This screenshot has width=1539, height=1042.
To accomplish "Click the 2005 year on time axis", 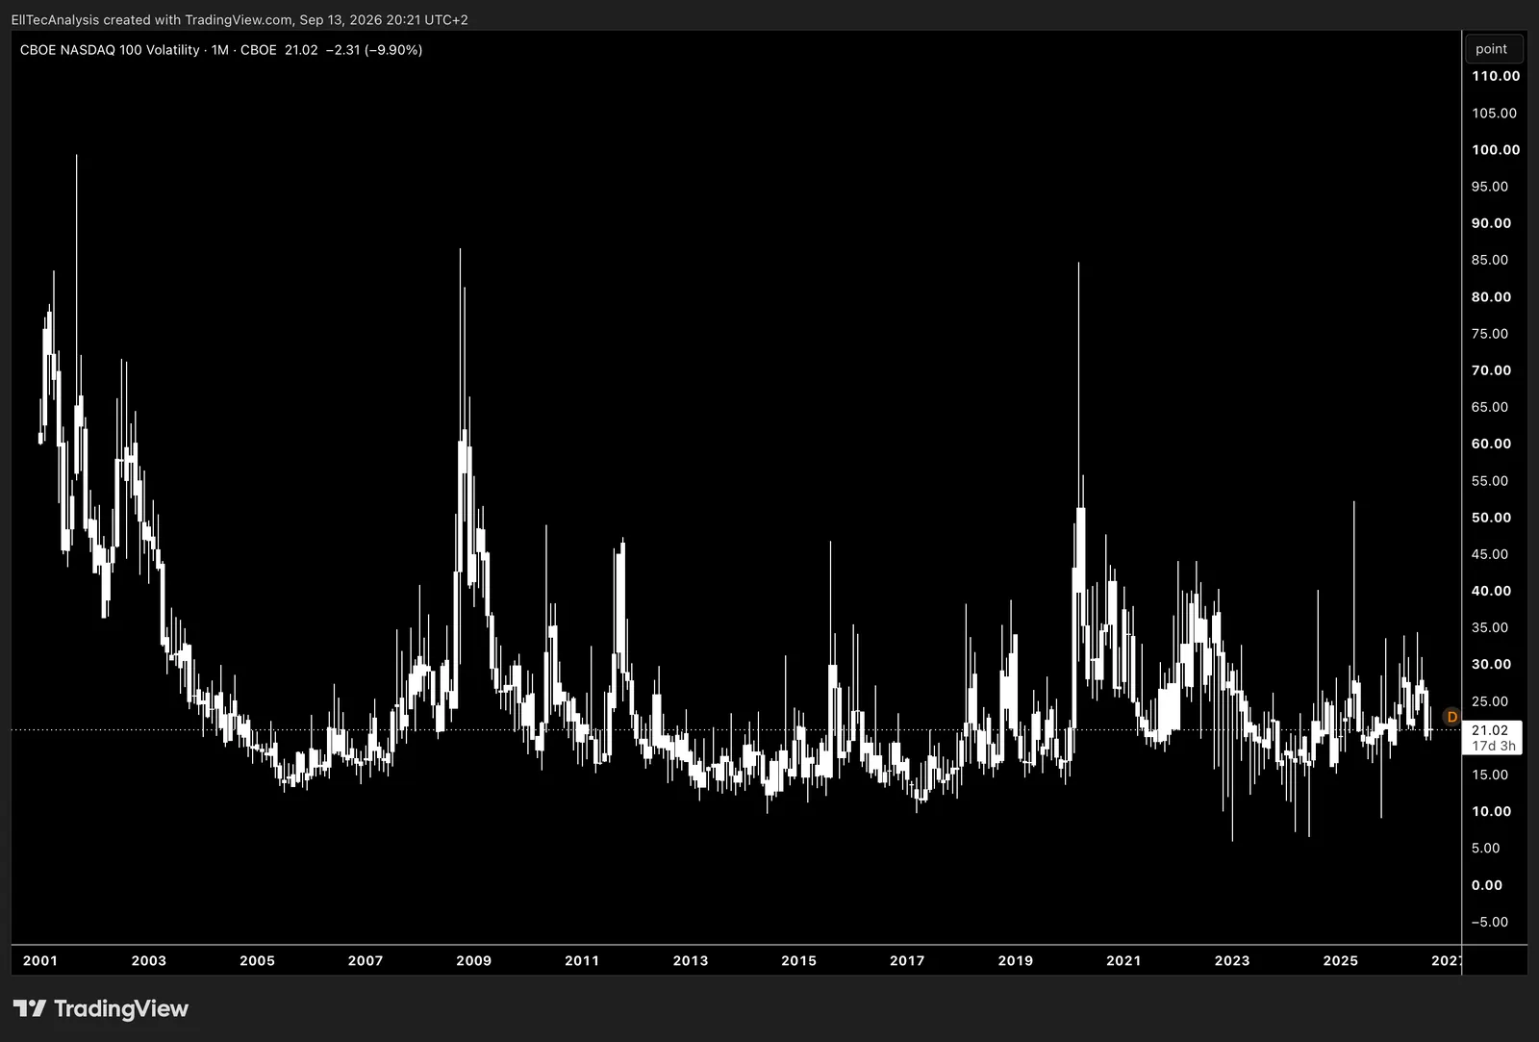I will click(257, 960).
